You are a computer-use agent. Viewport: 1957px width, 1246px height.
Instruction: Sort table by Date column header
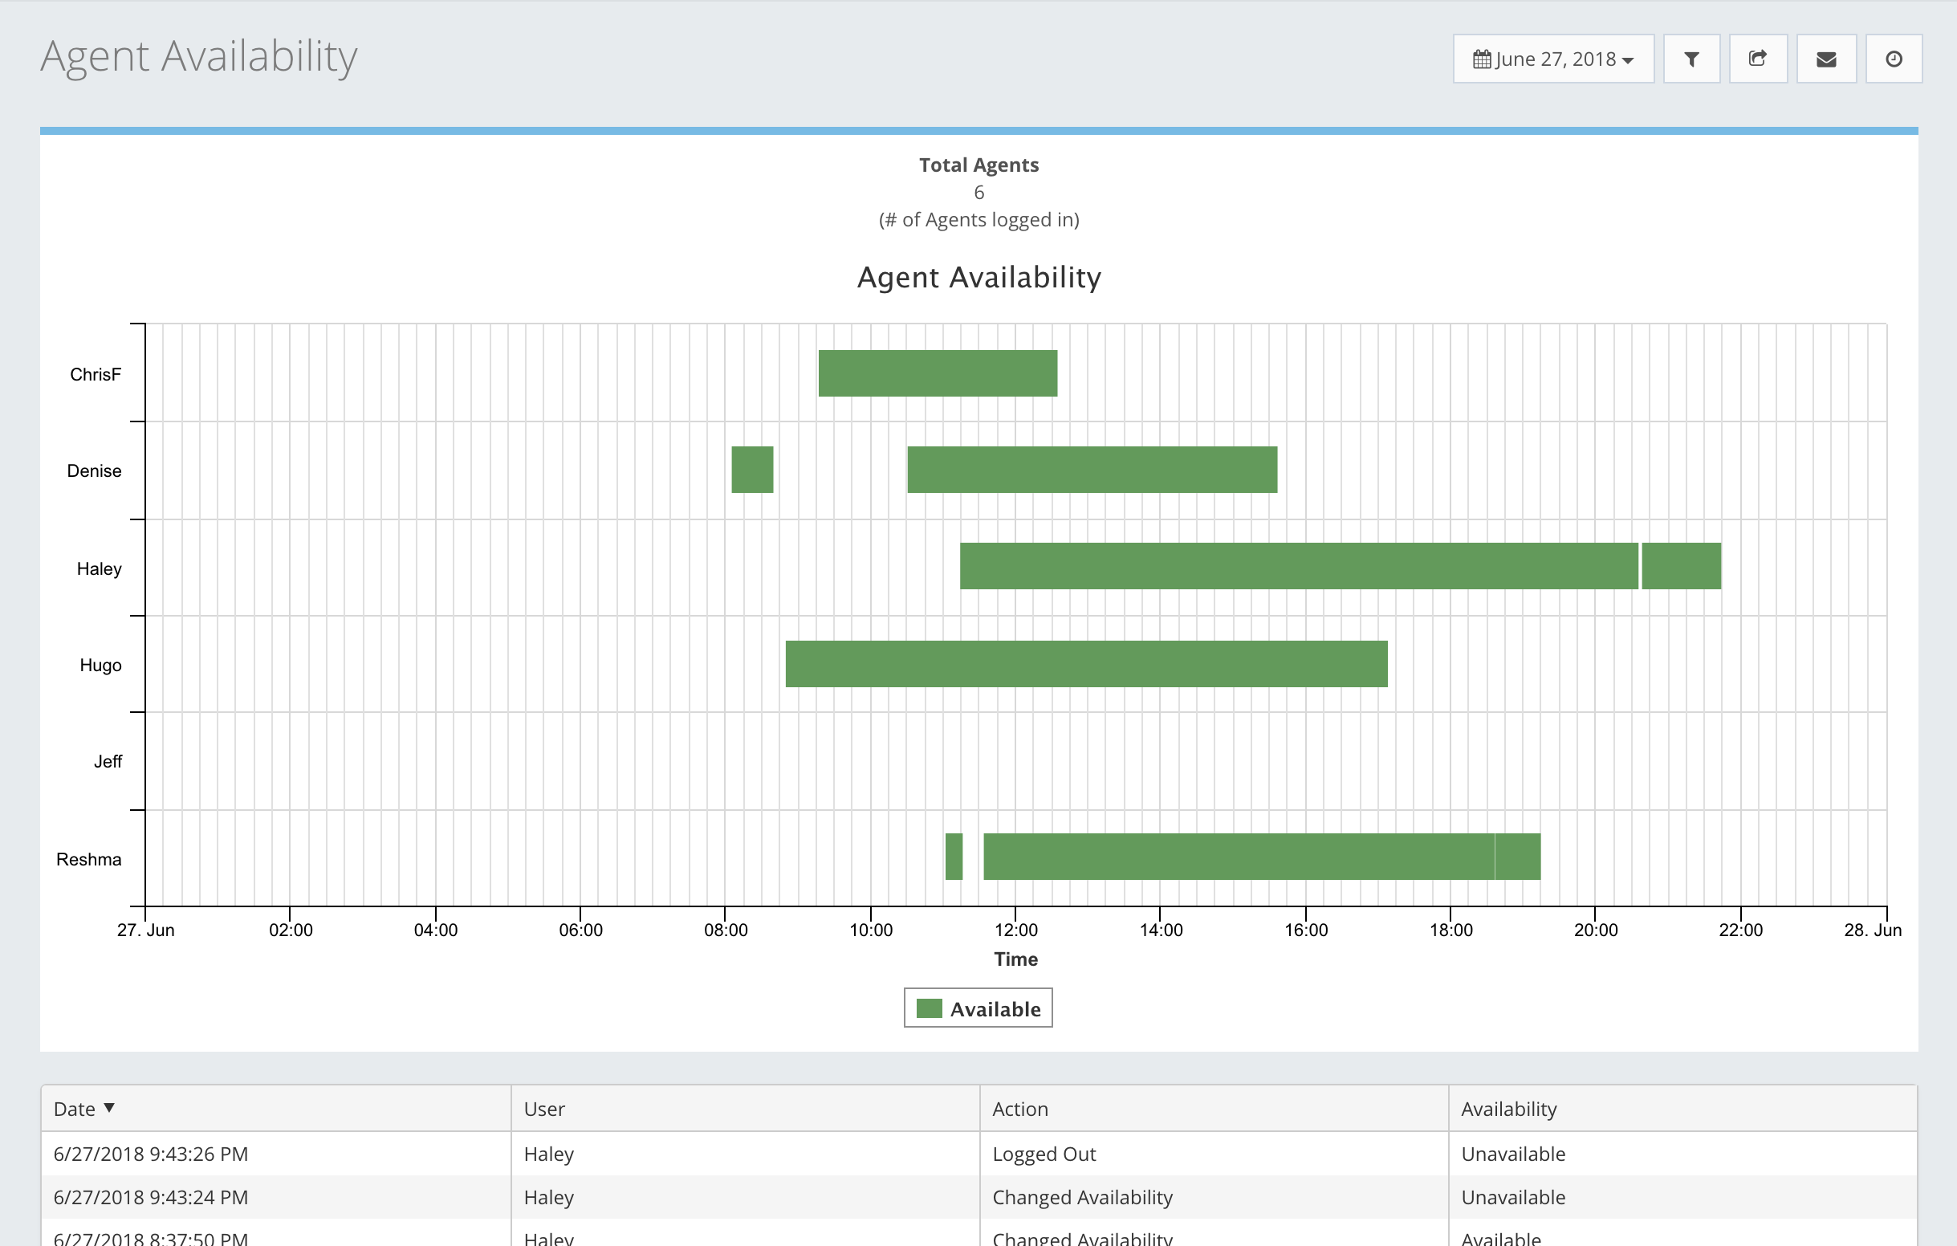click(74, 1109)
